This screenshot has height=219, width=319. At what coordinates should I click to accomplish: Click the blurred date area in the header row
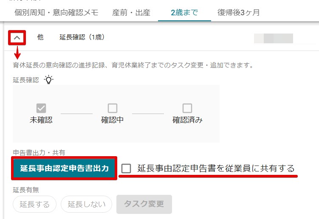(274, 39)
